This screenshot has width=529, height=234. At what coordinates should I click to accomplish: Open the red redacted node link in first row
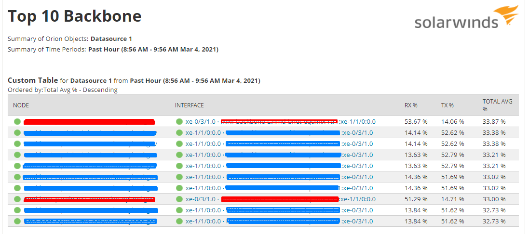tap(89, 121)
